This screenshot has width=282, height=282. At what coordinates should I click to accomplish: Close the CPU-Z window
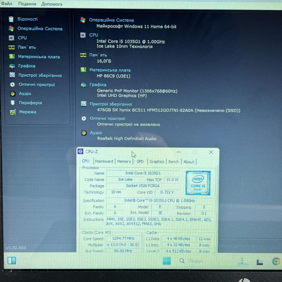click(x=211, y=152)
